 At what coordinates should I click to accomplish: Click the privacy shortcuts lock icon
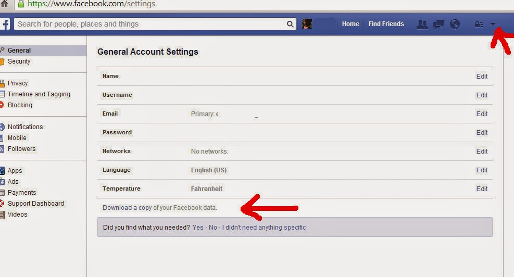[x=479, y=24]
